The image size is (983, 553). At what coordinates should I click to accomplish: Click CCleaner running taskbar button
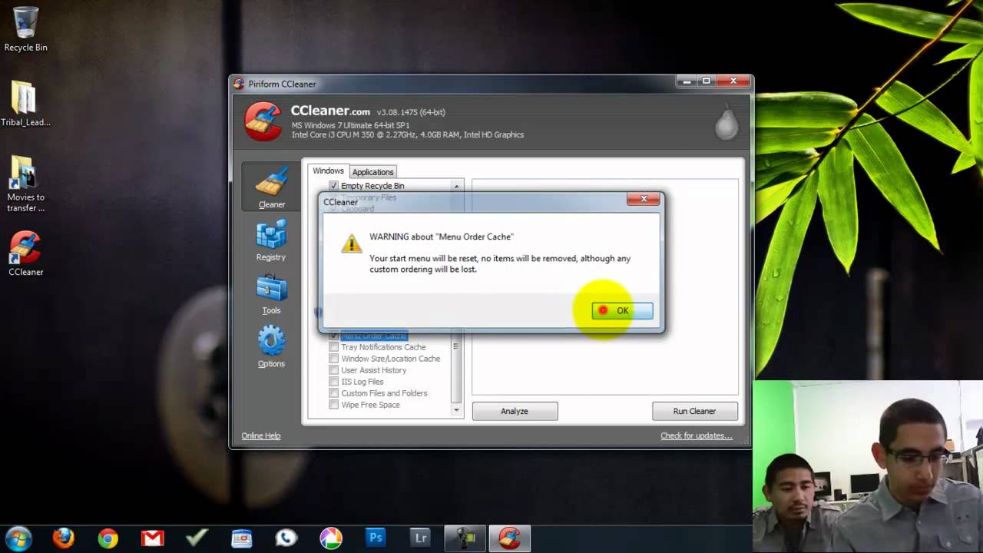click(x=509, y=538)
